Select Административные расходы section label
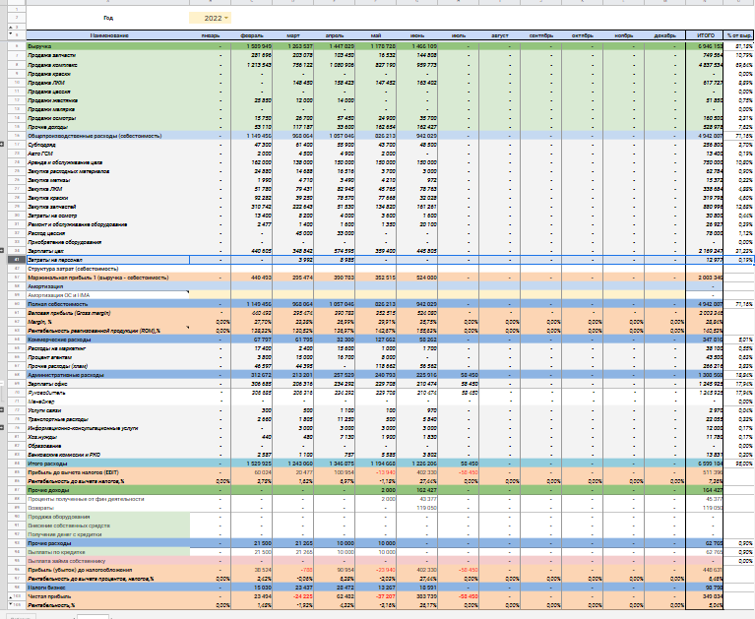 108,375
